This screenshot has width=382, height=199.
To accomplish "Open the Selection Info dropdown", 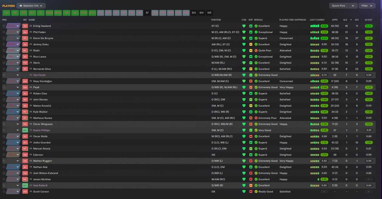I will tap(31, 6).
